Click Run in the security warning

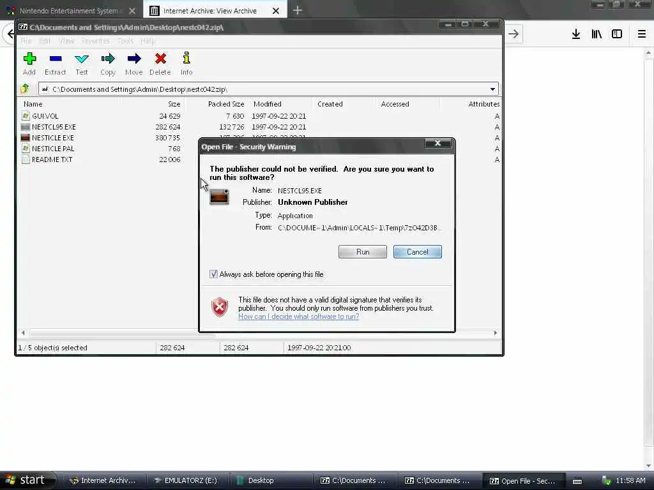pos(363,251)
